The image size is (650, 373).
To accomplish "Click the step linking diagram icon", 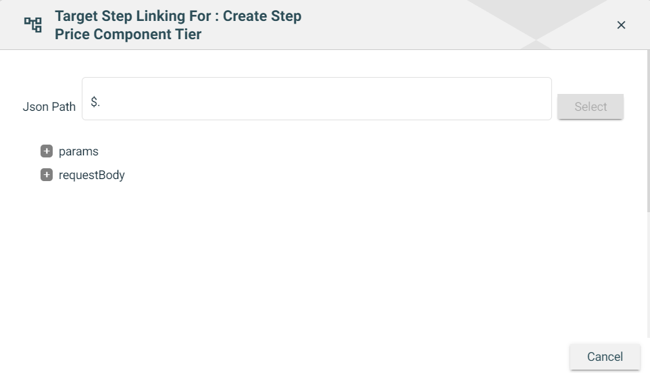I will pyautogui.click(x=33, y=25).
